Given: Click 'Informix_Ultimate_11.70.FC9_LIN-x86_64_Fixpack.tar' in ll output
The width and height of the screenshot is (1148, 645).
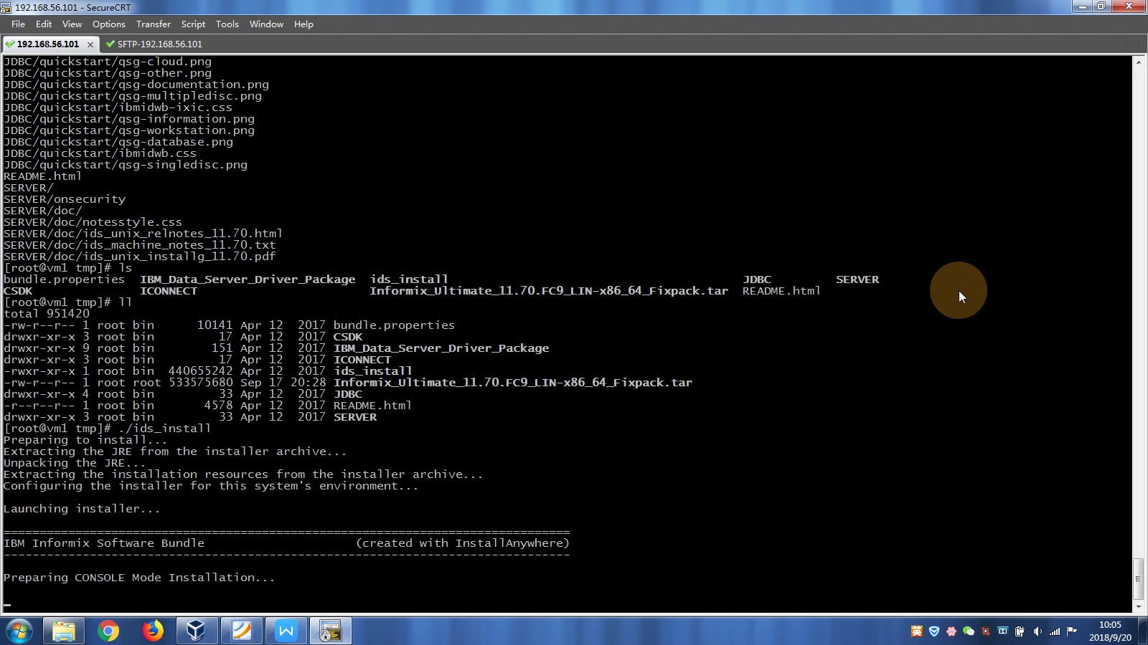Looking at the screenshot, I should click(513, 383).
